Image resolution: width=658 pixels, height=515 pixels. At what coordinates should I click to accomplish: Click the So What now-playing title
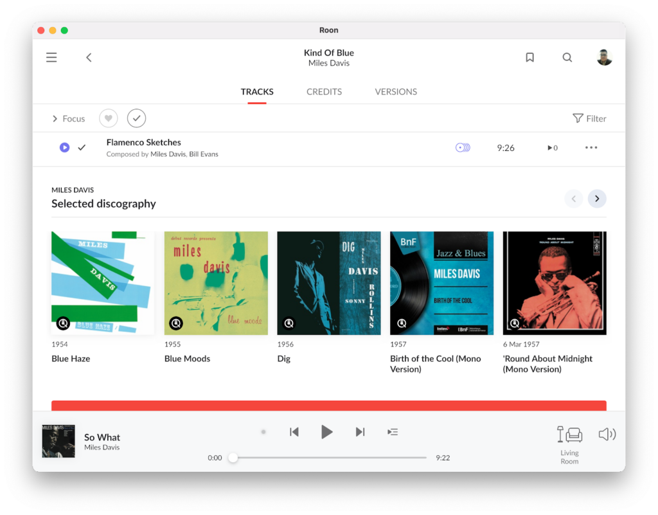point(102,437)
